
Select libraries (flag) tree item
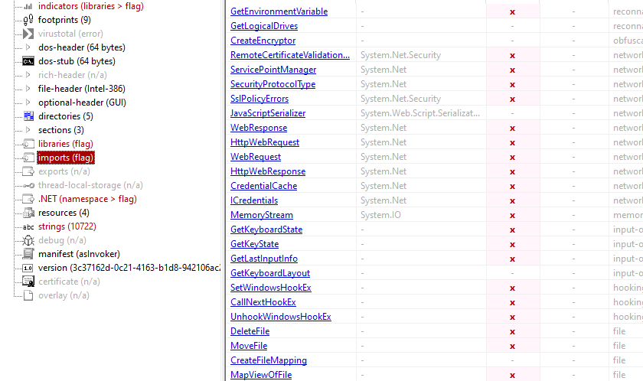click(66, 144)
